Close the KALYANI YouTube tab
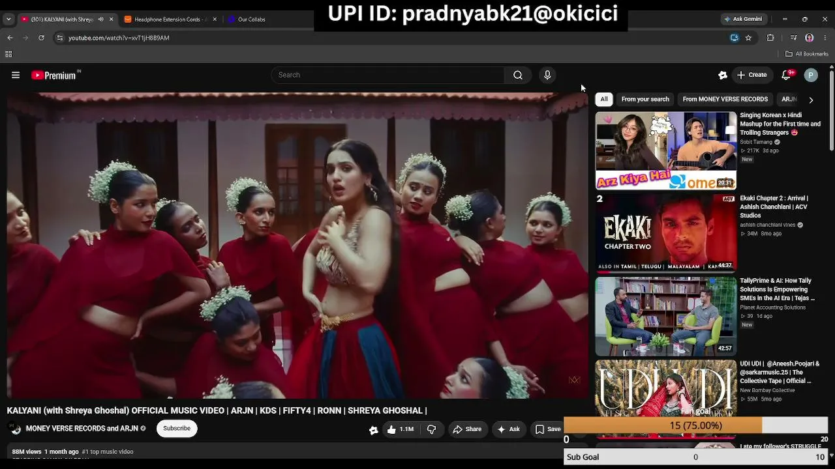Viewport: 835px width, 469px height. coord(111,20)
